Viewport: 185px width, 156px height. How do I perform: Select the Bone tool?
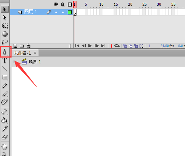point(5,111)
